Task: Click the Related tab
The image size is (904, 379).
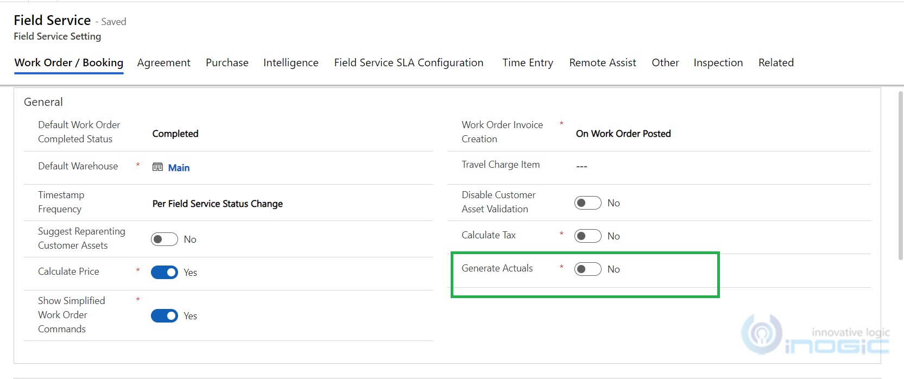Action: [776, 62]
